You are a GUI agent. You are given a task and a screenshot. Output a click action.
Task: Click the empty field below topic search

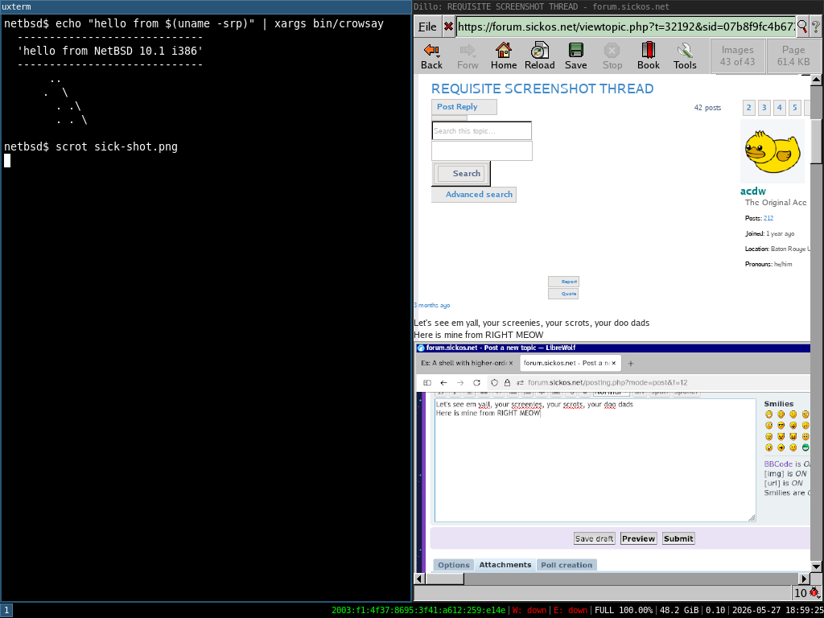tap(482, 150)
